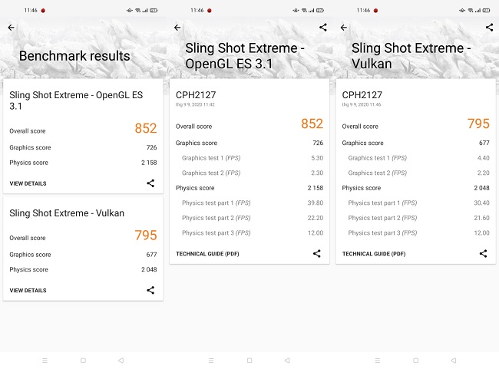The height and width of the screenshot is (369, 499).
Task: Share icon beside OpenGL Technical Guide link
Action: point(317,253)
